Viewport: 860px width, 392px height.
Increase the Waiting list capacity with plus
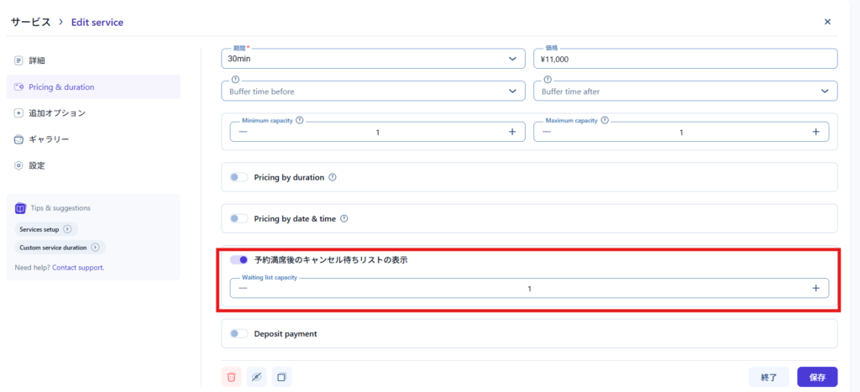[x=815, y=288]
